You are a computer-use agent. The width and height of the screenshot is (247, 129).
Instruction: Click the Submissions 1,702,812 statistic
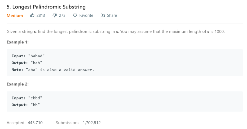pos(78,123)
